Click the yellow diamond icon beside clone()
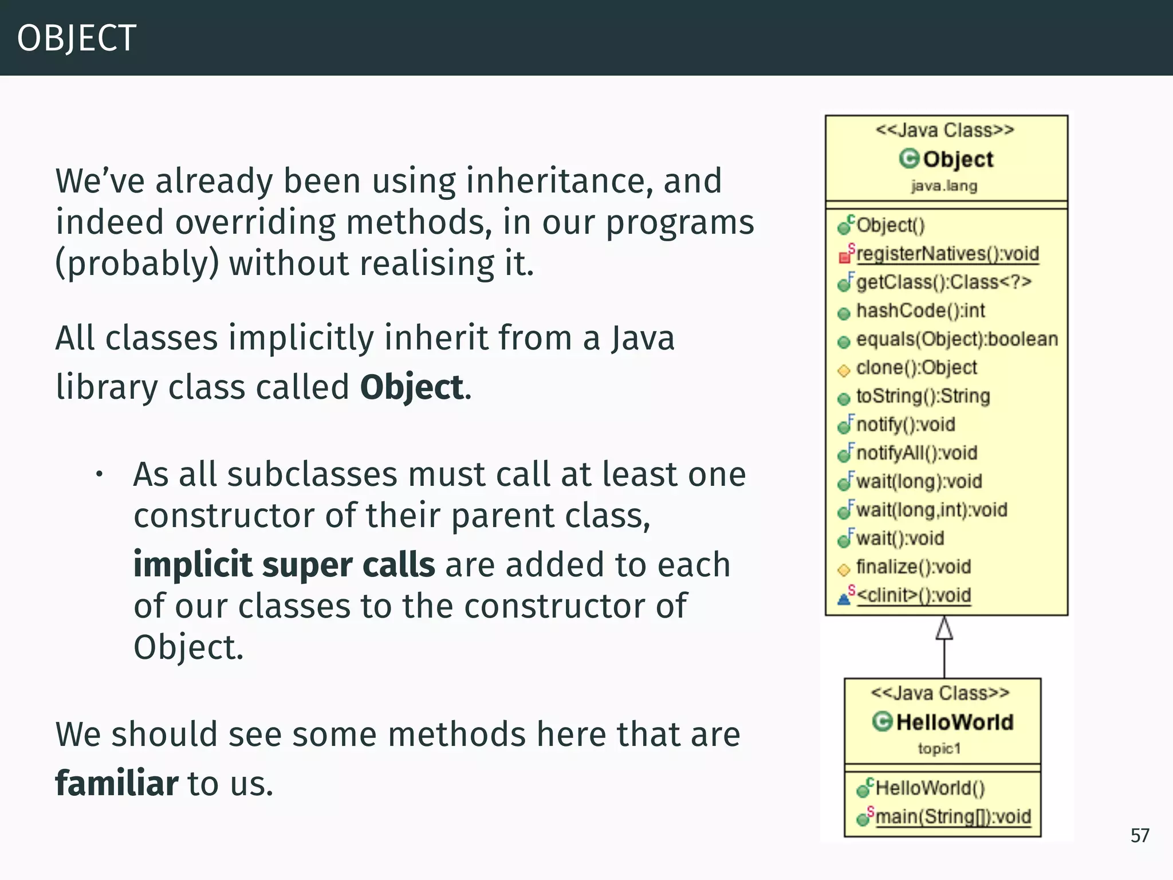This screenshot has width=1173, height=880. [x=844, y=371]
